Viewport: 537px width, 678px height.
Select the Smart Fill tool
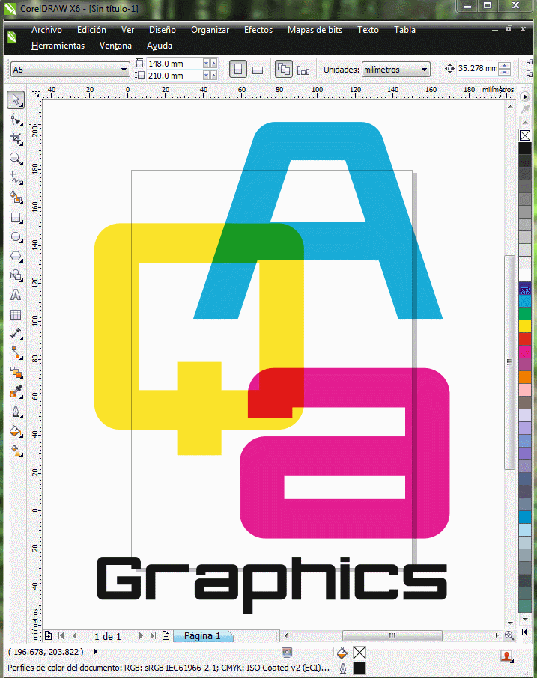click(16, 198)
